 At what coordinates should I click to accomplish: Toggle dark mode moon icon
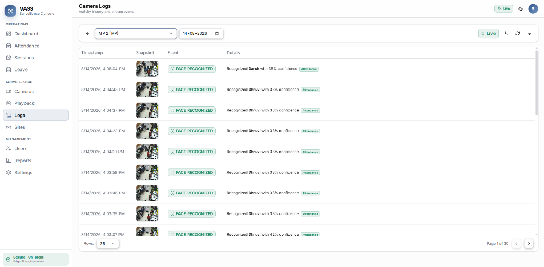pos(521,8)
